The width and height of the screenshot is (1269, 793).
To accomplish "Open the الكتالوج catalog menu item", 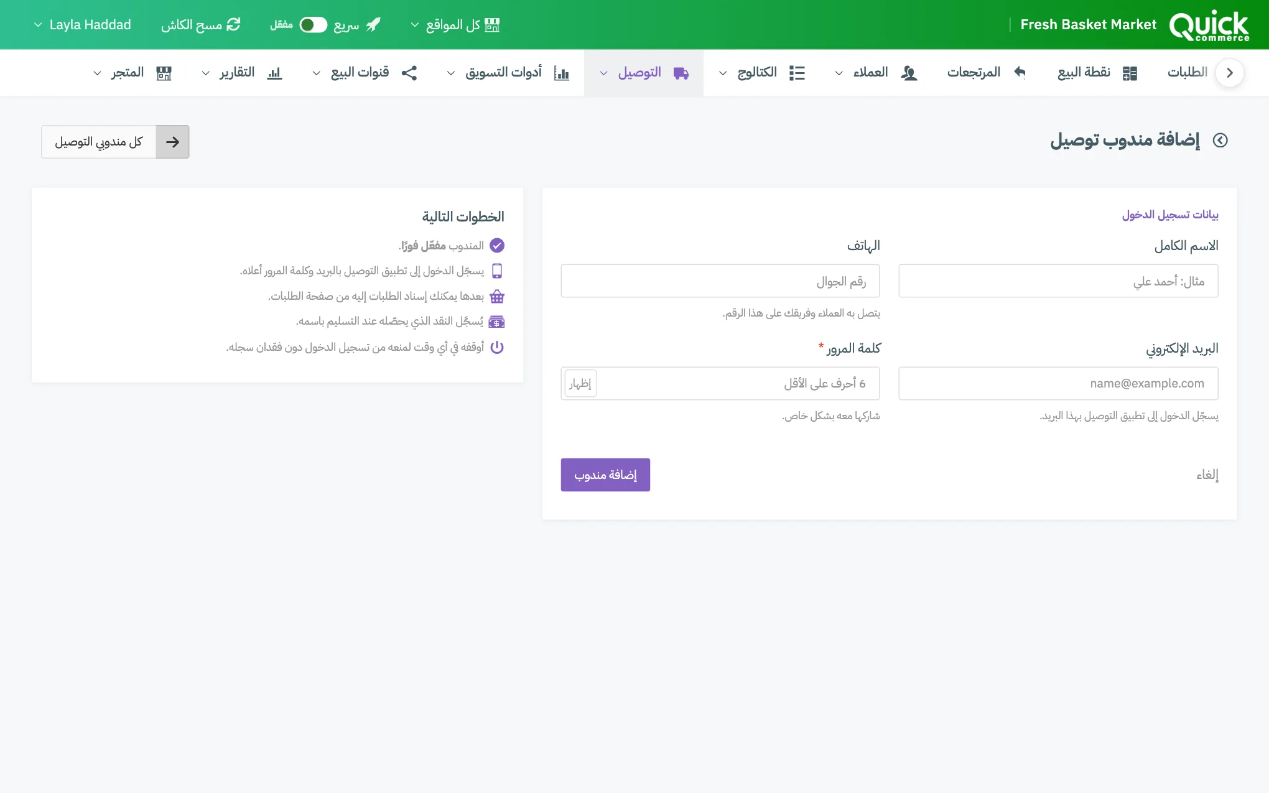I will point(763,73).
